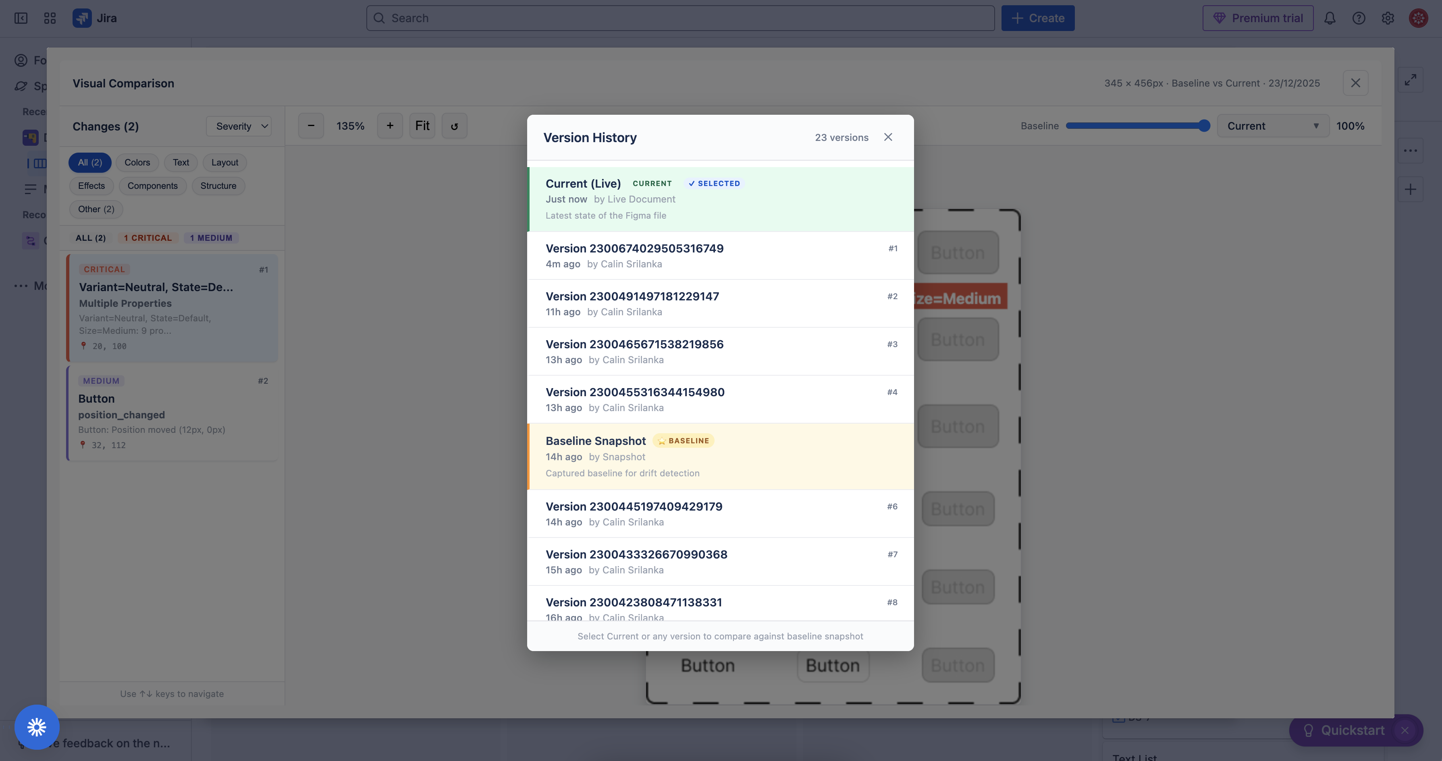Image resolution: width=1442 pixels, height=761 pixels.
Task: Click the zoom out minus button
Action: (311, 126)
